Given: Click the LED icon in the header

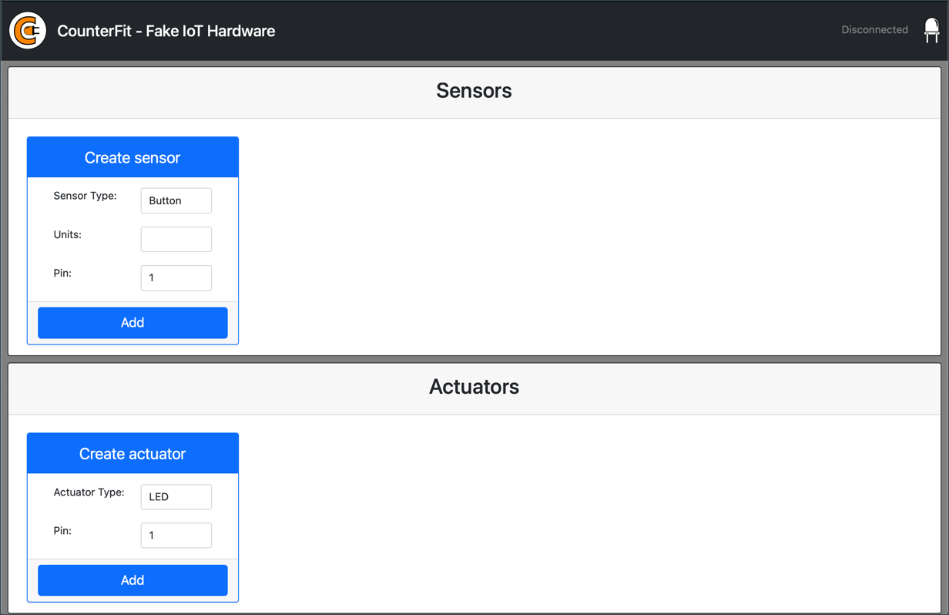Looking at the screenshot, I should click(x=931, y=31).
